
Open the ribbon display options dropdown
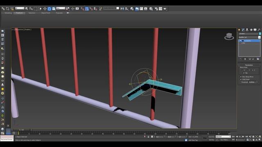tap(68, 13)
